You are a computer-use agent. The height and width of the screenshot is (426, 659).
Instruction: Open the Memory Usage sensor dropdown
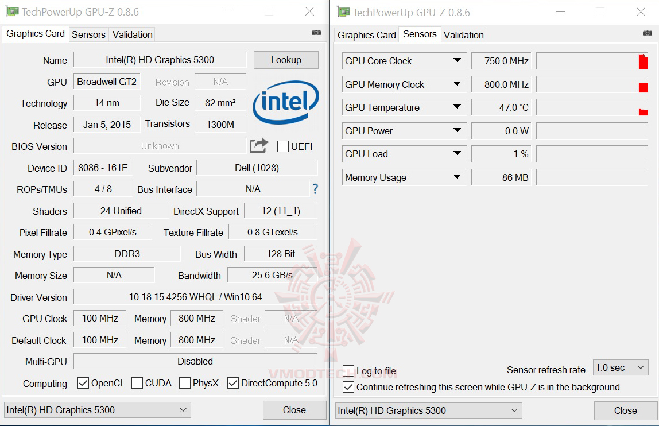point(458,177)
